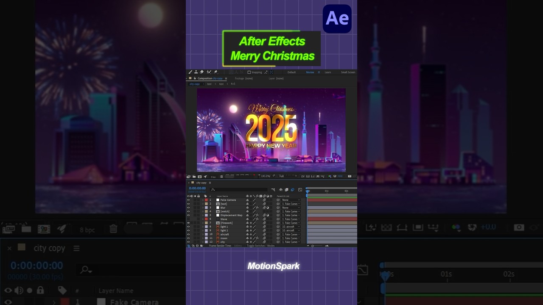Image resolution: width=543 pixels, height=305 pixels.
Task: Select the Roto Brush tool
Action: (209, 72)
